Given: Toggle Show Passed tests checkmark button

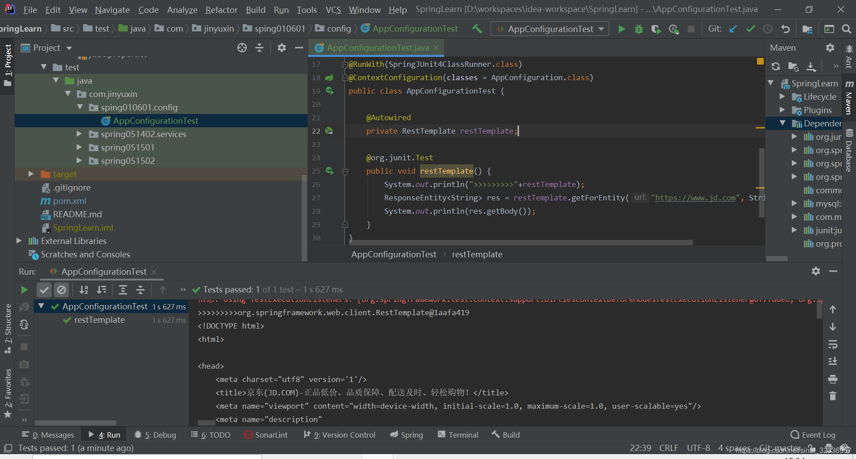Looking at the screenshot, I should pos(44,290).
